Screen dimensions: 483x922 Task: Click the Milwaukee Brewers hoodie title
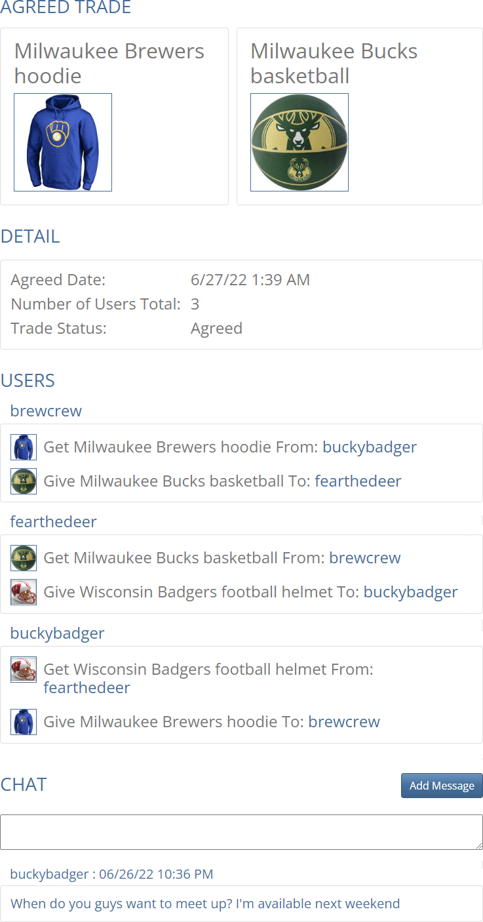point(109,64)
